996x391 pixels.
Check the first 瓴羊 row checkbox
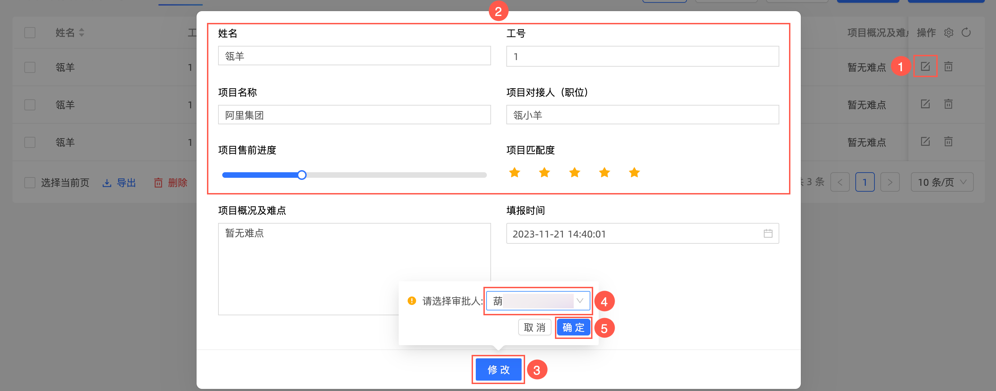[x=30, y=67]
